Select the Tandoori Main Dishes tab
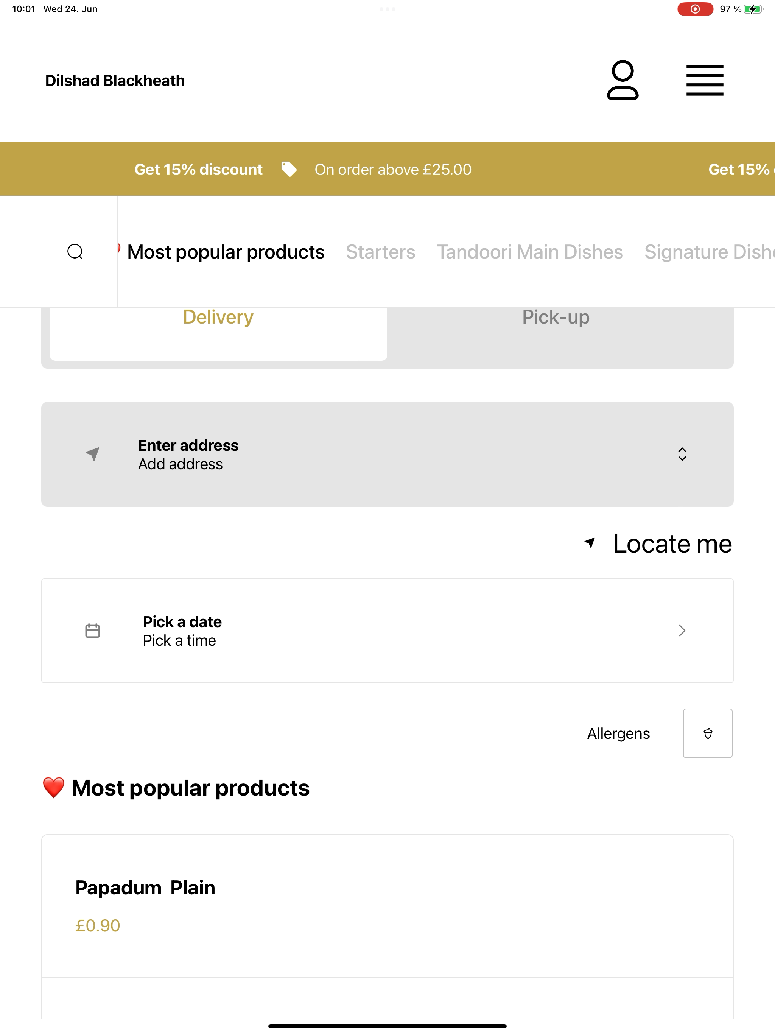 click(x=530, y=252)
